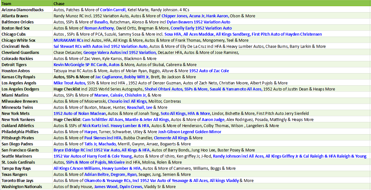Click the Cleveland Guardians team cell
This screenshot has height=190, width=371.
26,52
